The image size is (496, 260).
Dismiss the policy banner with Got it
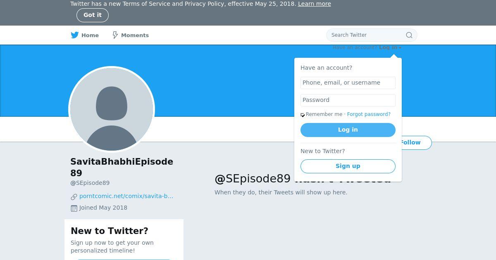click(x=93, y=15)
